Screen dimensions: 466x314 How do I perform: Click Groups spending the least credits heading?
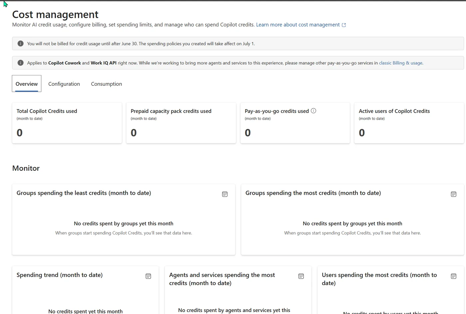84,193
